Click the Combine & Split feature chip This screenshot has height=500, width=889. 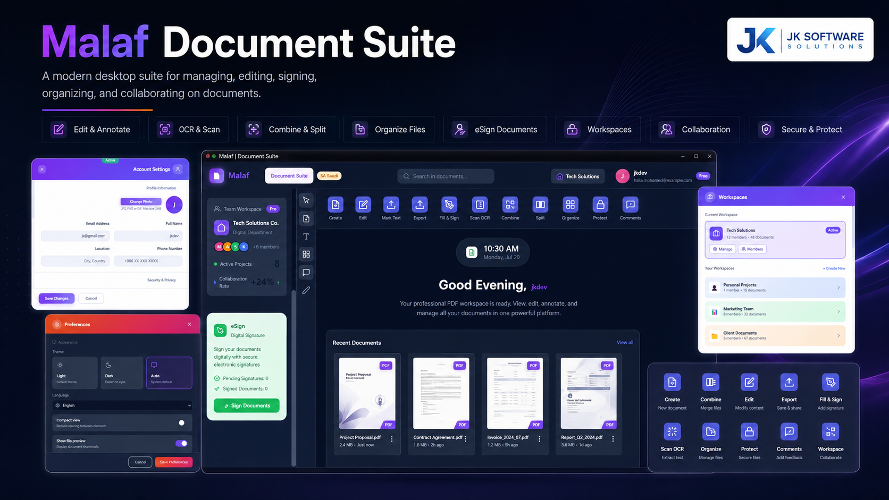click(286, 129)
